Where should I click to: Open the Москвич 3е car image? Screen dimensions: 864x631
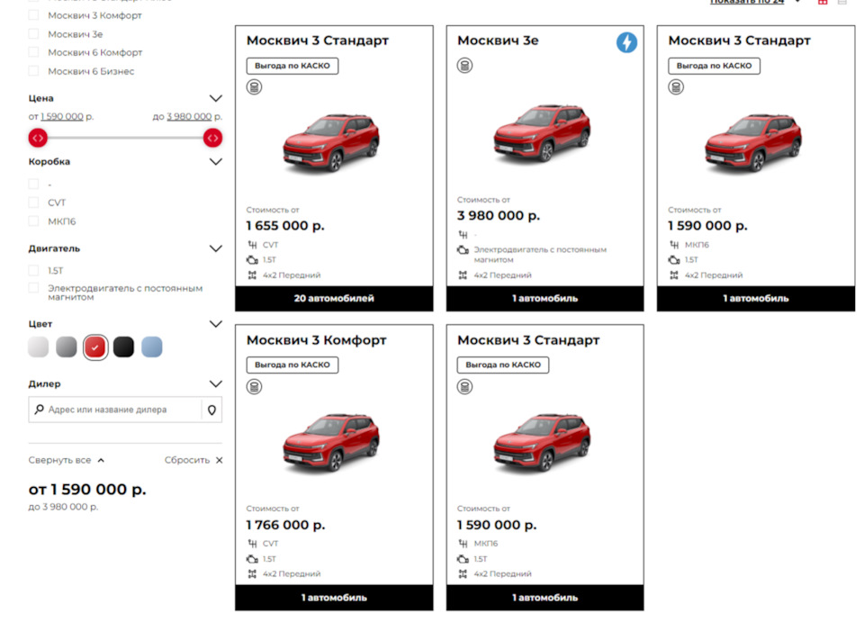pyautogui.click(x=542, y=133)
